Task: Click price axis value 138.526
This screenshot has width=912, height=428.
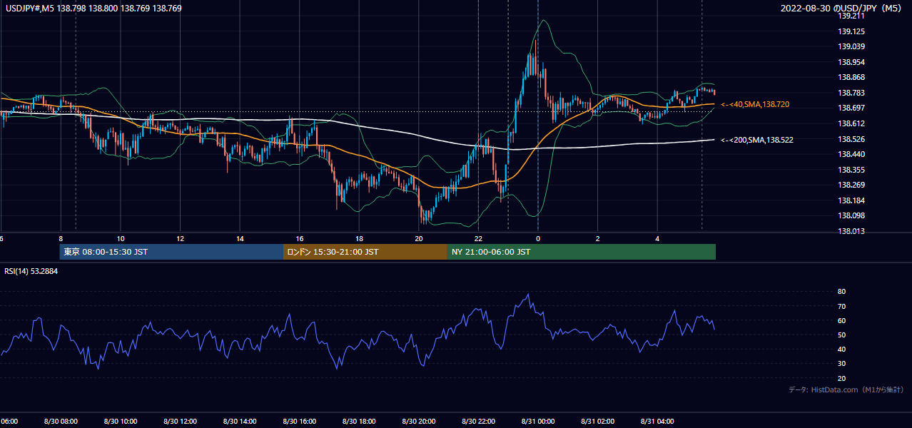Action: 851,139
